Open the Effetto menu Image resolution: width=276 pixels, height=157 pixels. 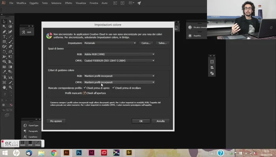pyautogui.click(x=68, y=3)
